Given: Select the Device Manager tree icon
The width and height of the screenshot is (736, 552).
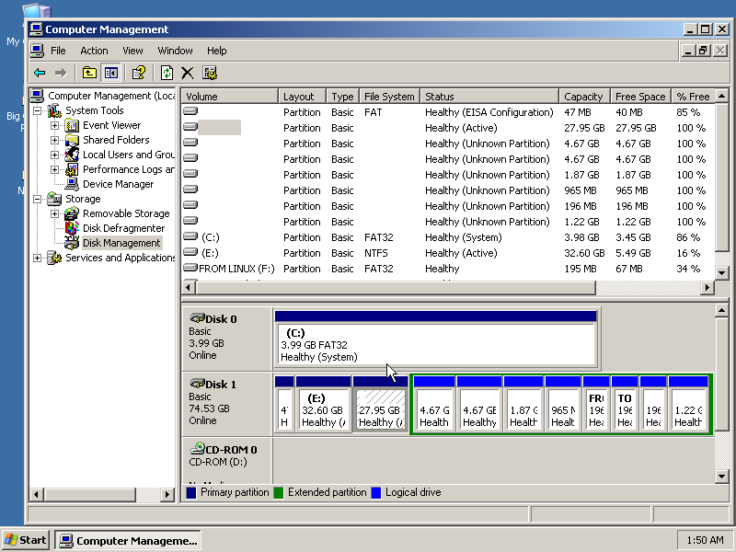Looking at the screenshot, I should click(x=72, y=184).
